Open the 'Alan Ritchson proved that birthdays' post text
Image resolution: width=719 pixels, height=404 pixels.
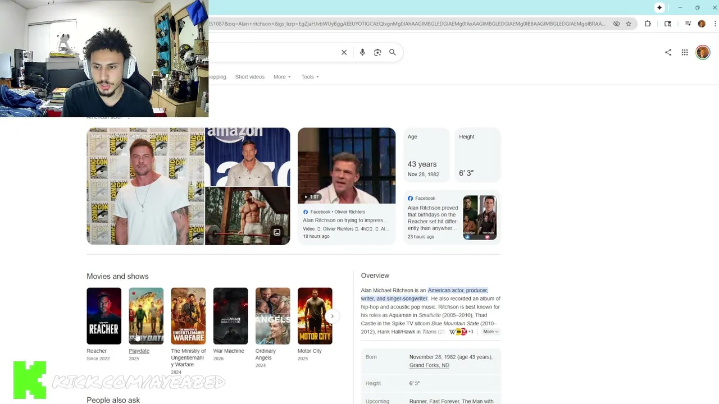coord(433,218)
